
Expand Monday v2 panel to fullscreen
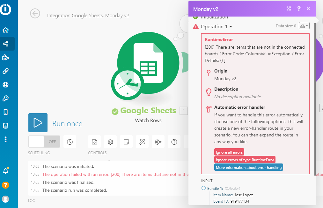pos(289,8)
